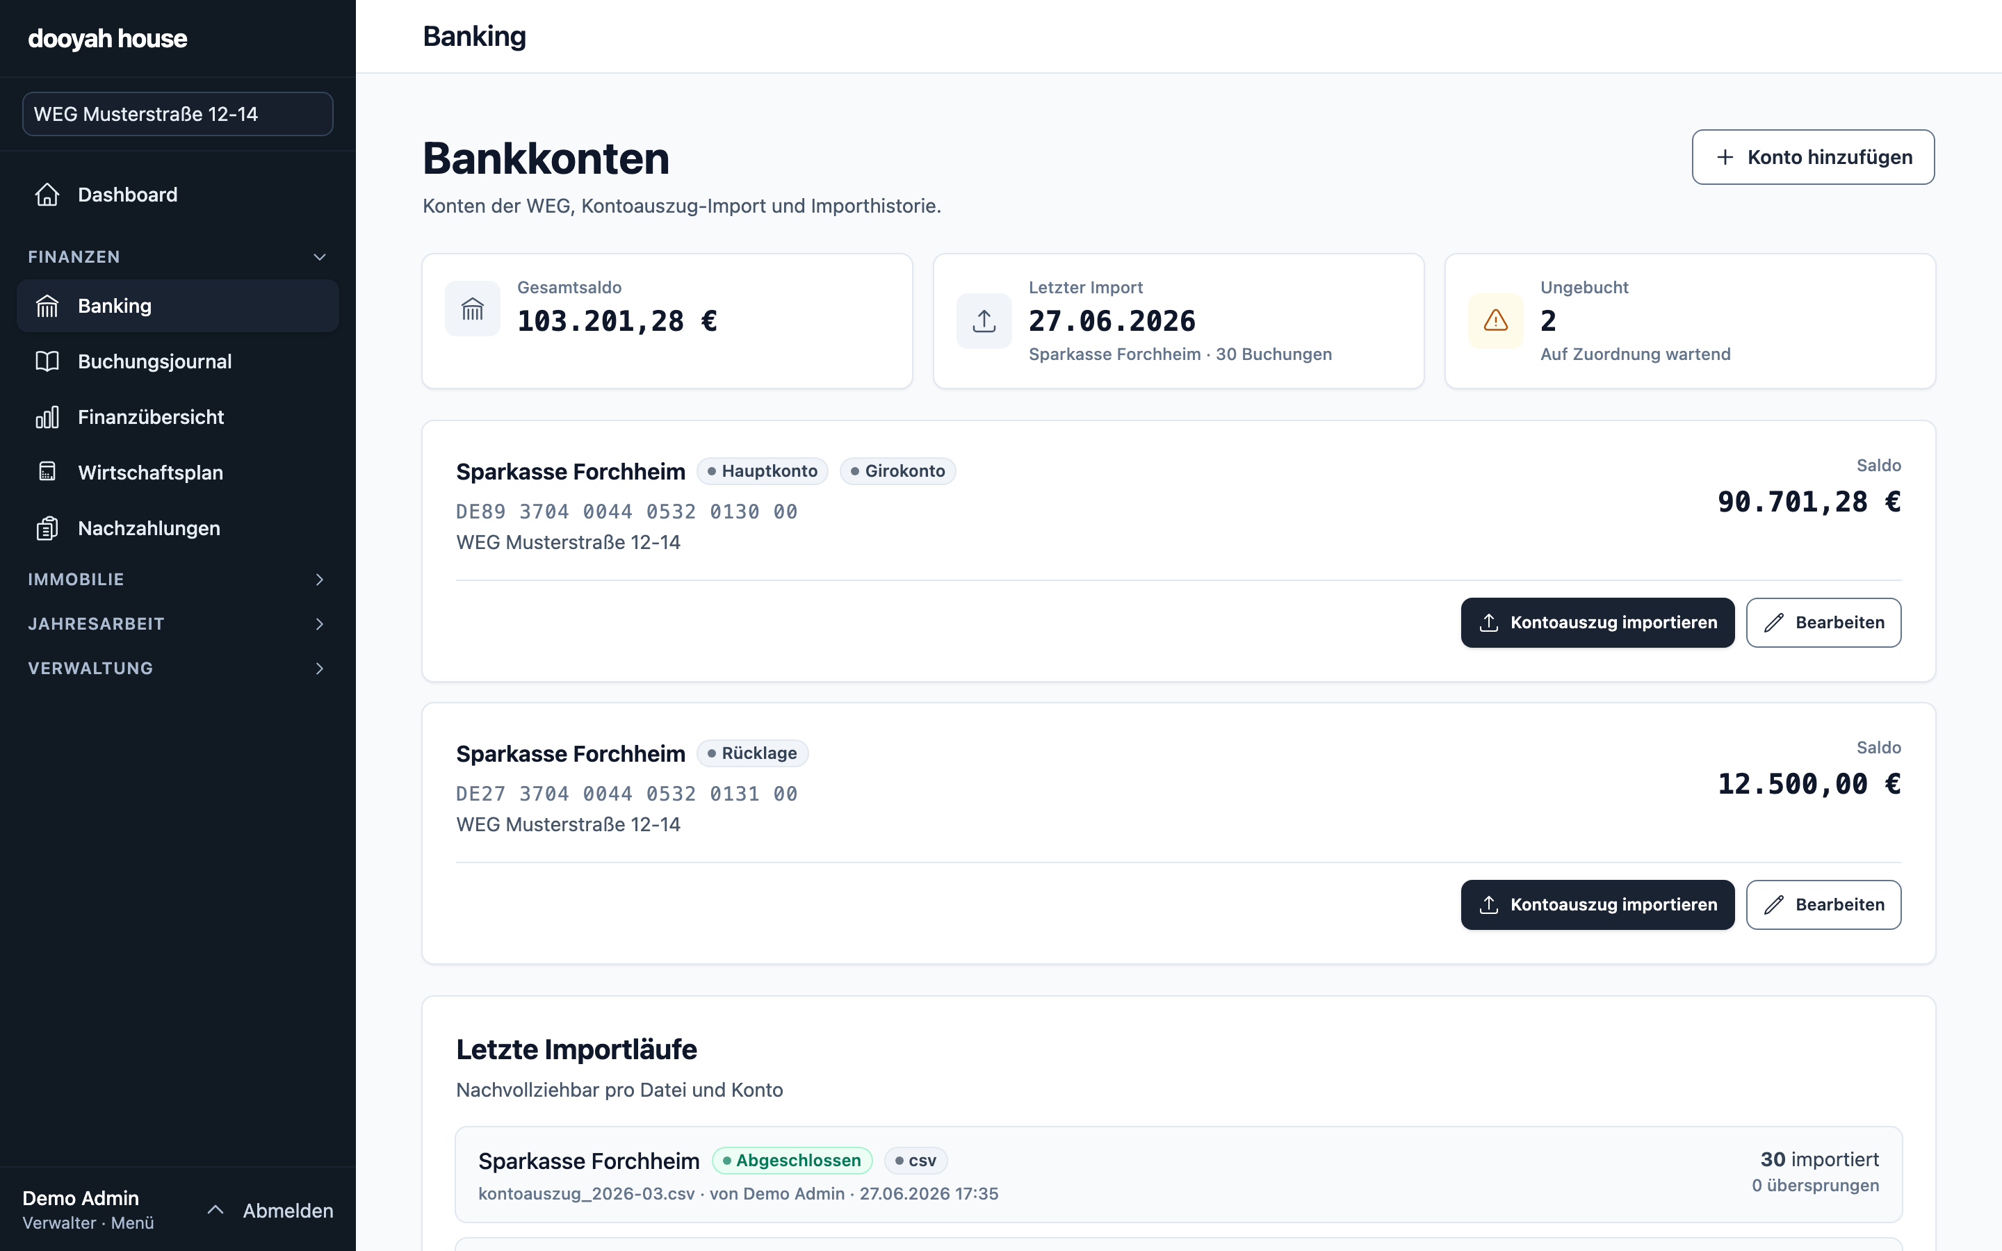Click the Buchungsjournal book icon

click(47, 361)
